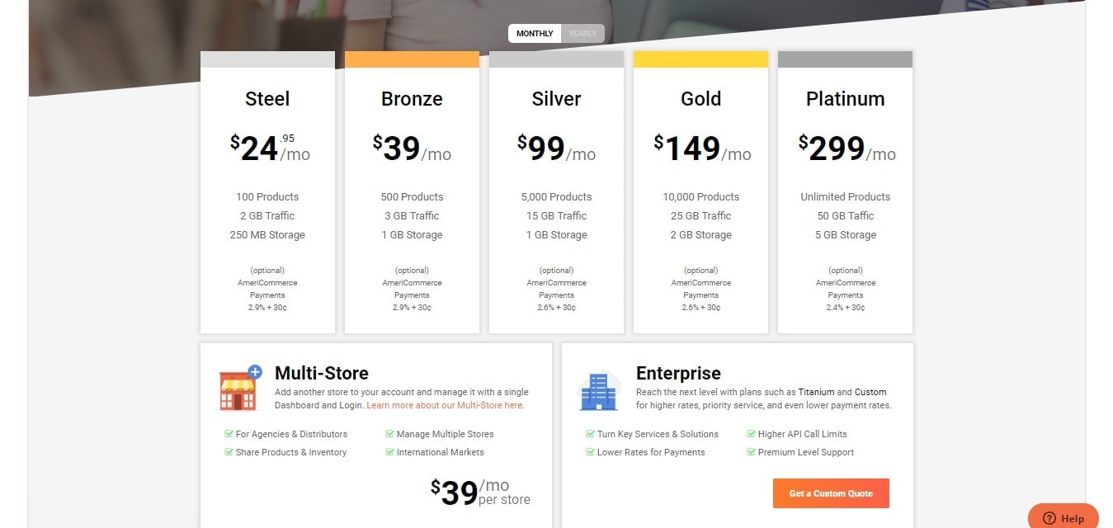Click the Get a Custom Quote button
This screenshot has width=1113, height=528.
[831, 493]
